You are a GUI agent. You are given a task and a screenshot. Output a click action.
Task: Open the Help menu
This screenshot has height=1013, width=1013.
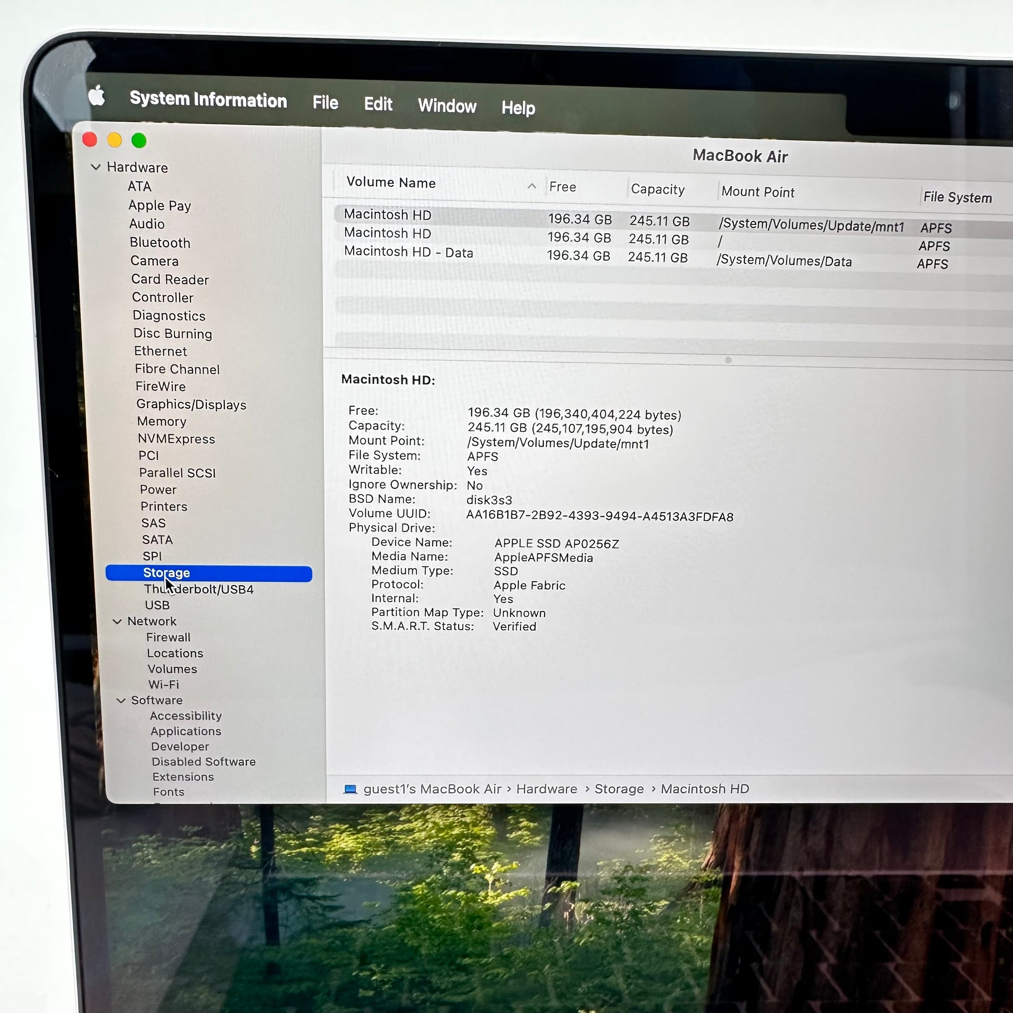pyautogui.click(x=518, y=108)
